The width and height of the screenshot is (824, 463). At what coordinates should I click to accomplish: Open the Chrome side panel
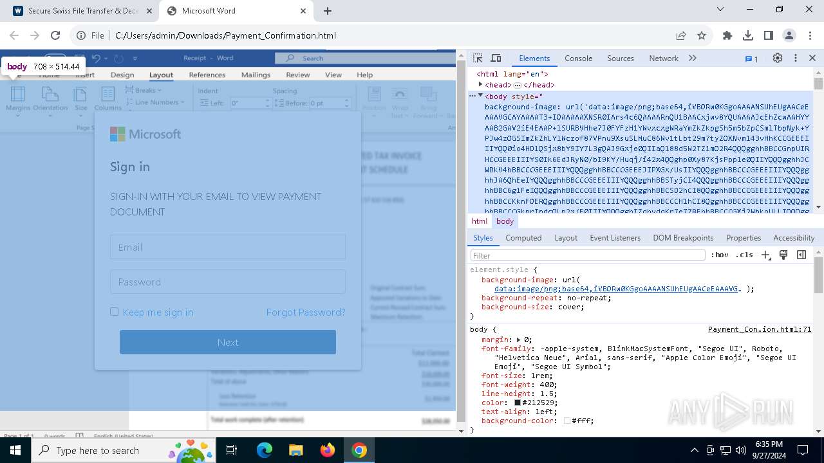[769, 35]
